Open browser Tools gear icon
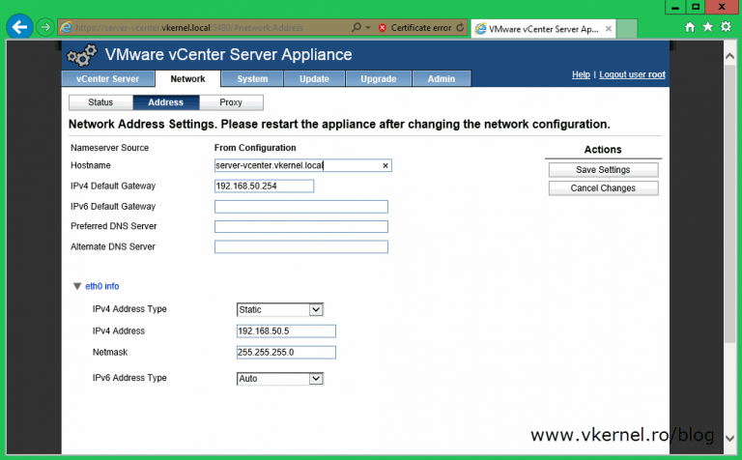The image size is (742, 460). 726,26
